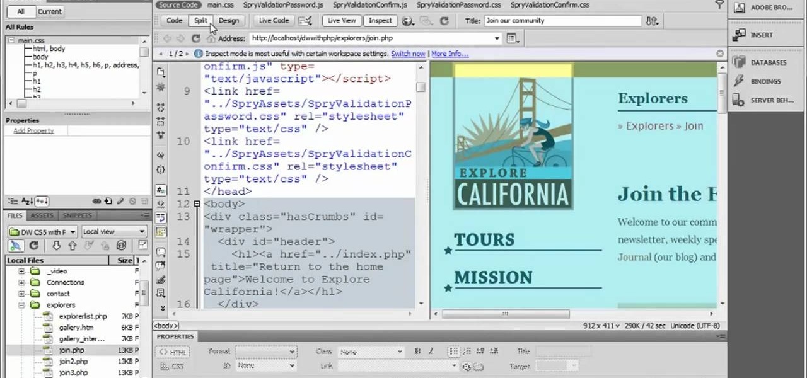Open Live View options menu icon
This screenshot has height=378, width=807.
[513, 38]
